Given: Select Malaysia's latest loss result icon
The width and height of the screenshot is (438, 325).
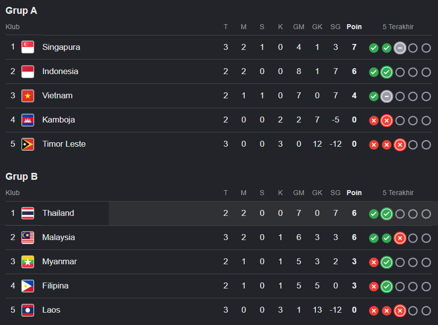Looking at the screenshot, I should coord(400,238).
